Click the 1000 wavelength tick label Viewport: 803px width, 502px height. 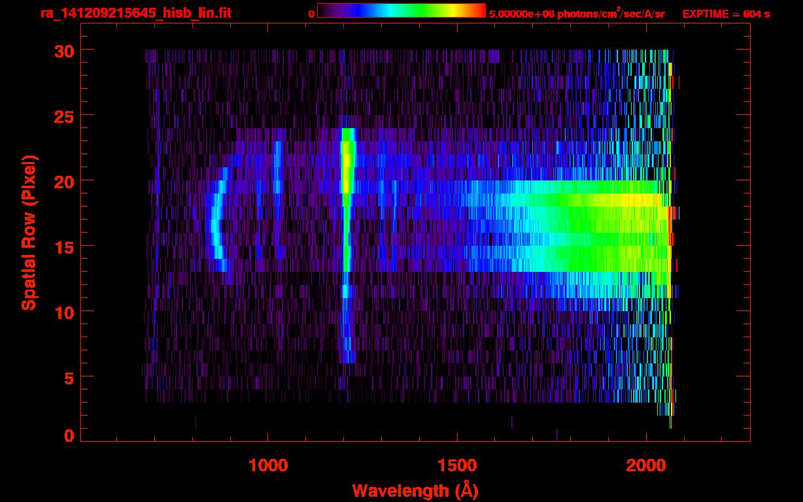pos(268,465)
